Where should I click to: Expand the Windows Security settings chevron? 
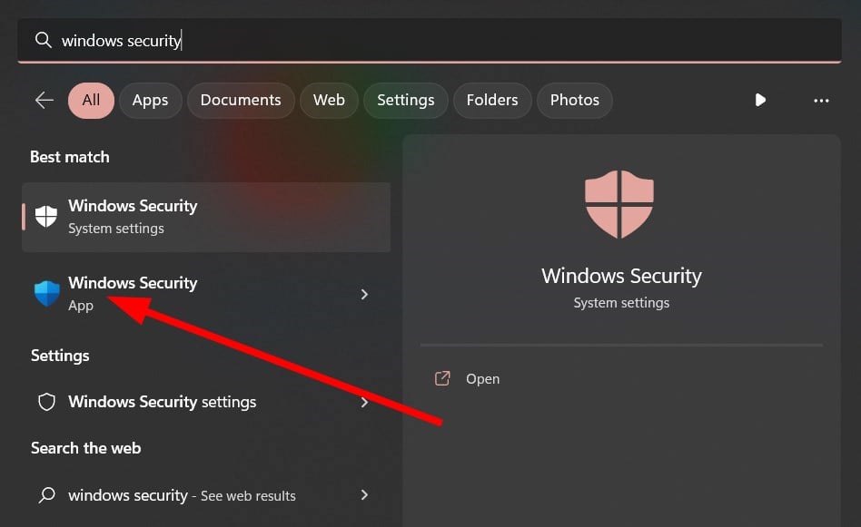point(364,401)
